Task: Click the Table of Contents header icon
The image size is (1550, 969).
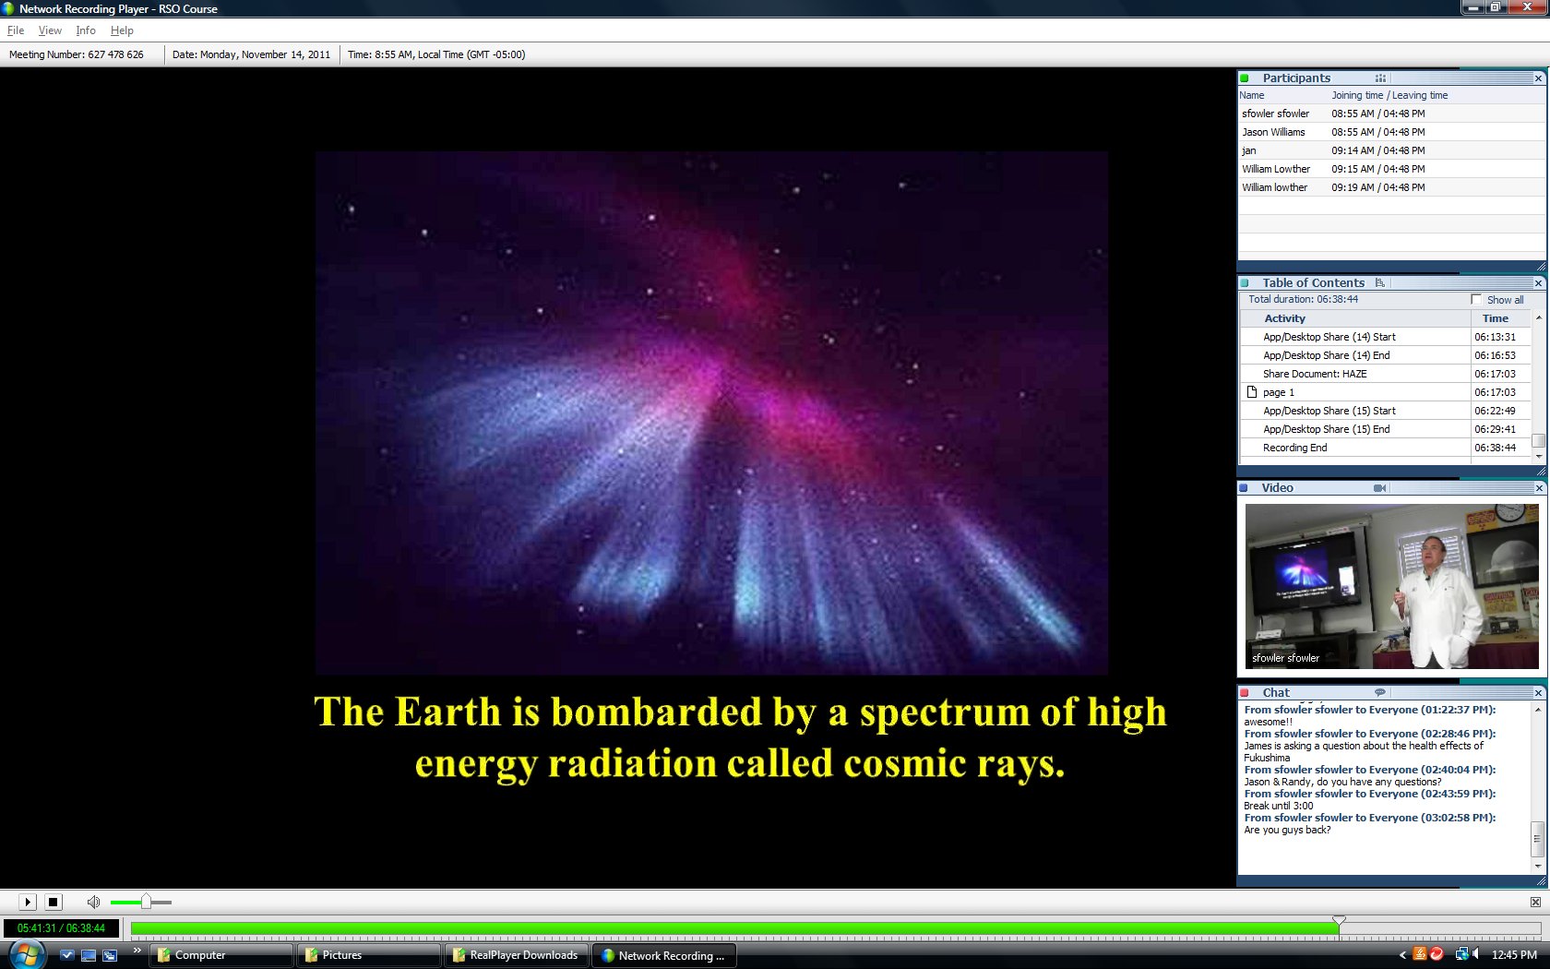Action: 1379,283
